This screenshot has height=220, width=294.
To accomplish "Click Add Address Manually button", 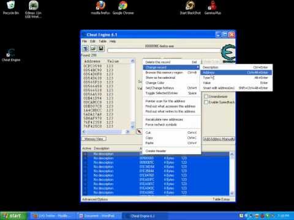I will tap(219, 139).
